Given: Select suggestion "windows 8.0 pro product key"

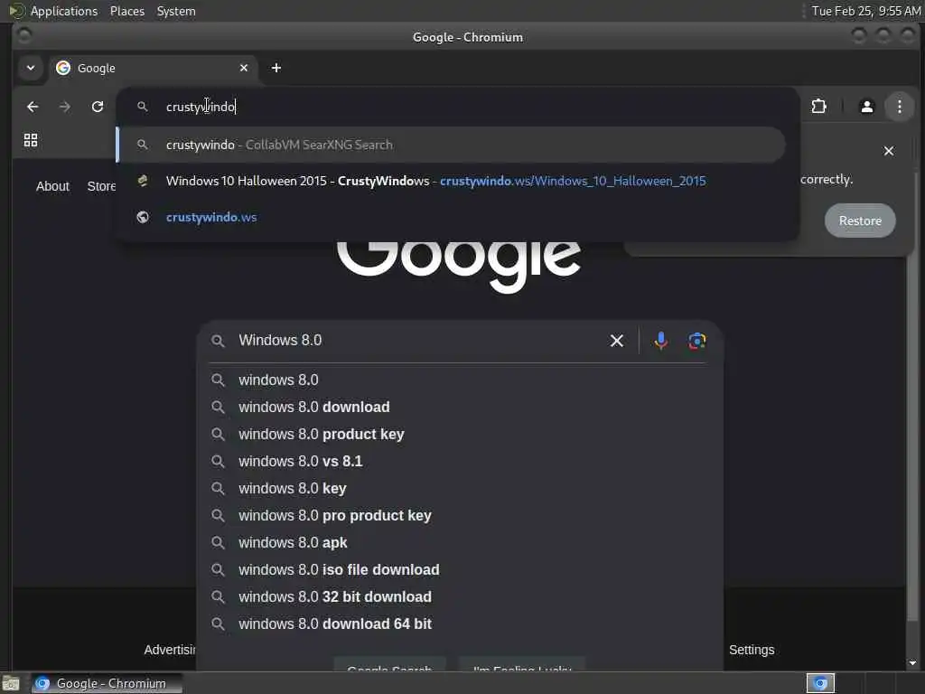Looking at the screenshot, I should (x=459, y=516).
